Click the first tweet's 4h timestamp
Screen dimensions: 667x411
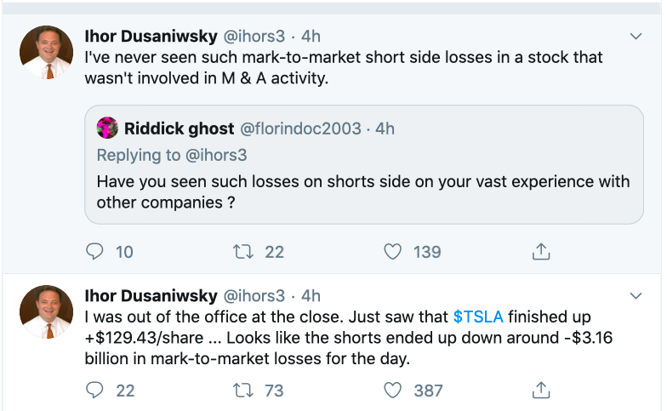(x=311, y=37)
